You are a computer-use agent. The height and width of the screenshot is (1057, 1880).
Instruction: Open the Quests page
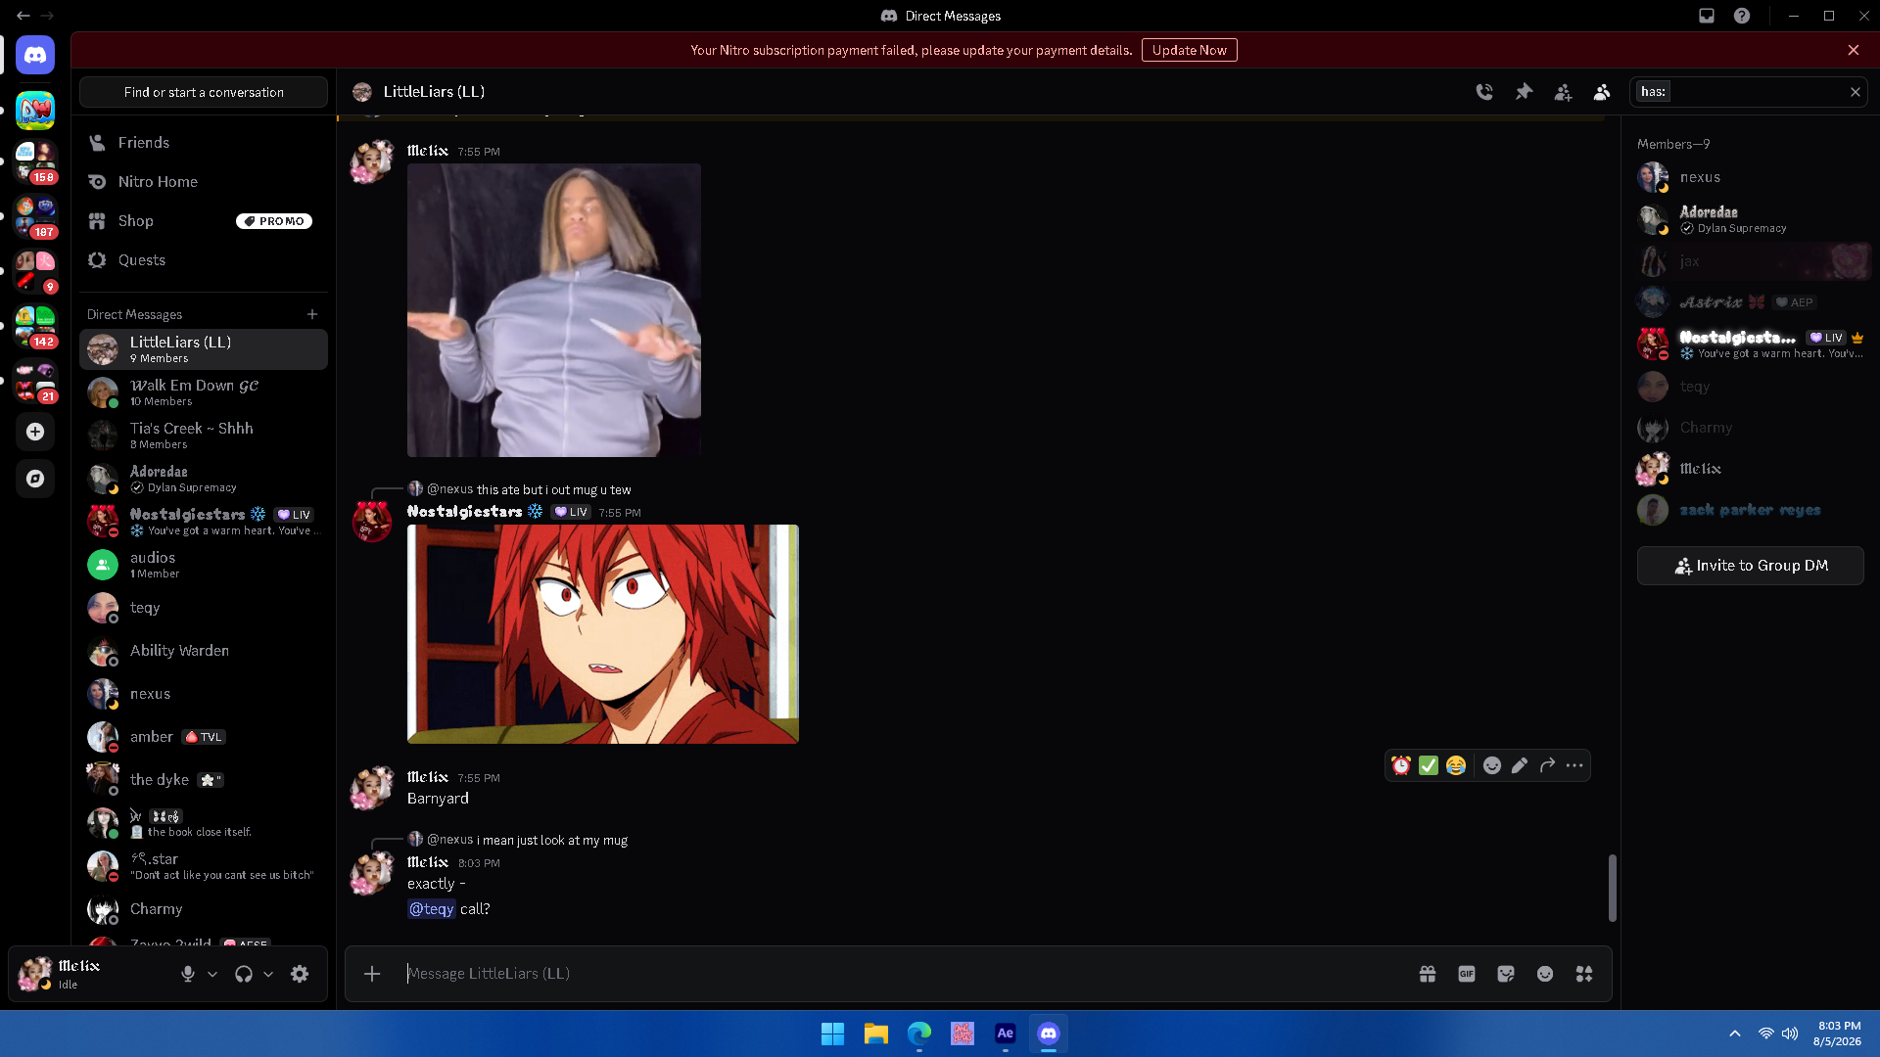pyautogui.click(x=204, y=260)
